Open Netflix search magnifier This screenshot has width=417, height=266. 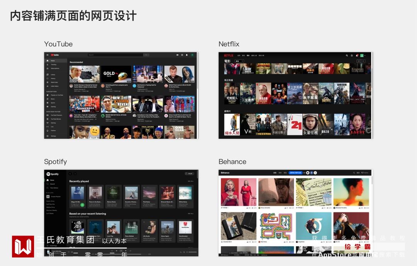point(347,56)
